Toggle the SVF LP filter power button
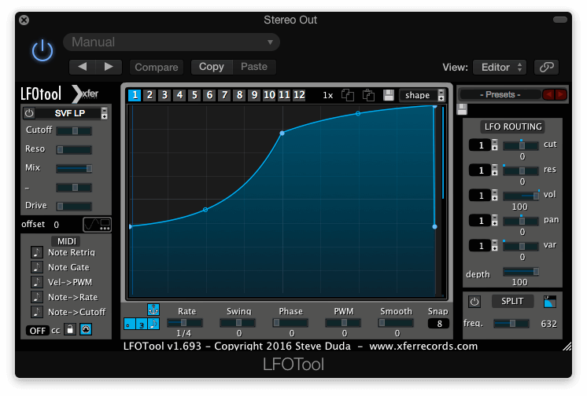This screenshot has width=587, height=396. (x=29, y=113)
